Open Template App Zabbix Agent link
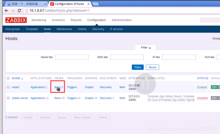Viewport: 220px width, 134px height. (177, 100)
